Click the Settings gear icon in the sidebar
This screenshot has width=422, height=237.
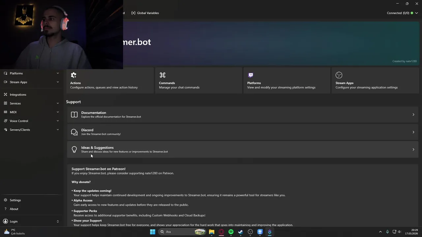tap(5, 200)
